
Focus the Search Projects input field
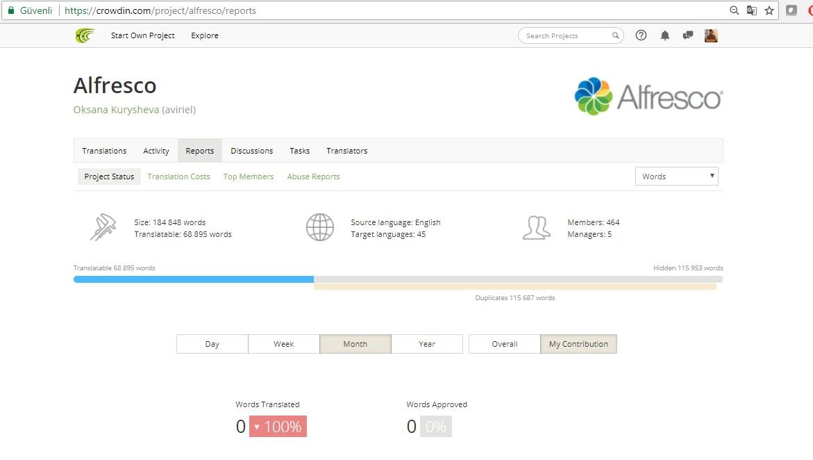pos(567,35)
